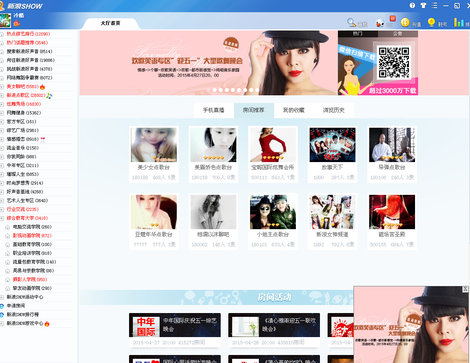Select the 我的收藏 tab
470x363 pixels.
tap(294, 110)
